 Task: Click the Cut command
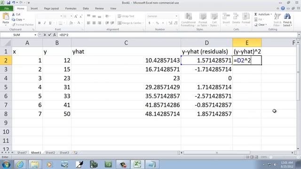(x=16, y=15)
